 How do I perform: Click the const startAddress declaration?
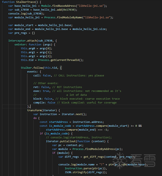pyautogui.click(x=72, y=122)
